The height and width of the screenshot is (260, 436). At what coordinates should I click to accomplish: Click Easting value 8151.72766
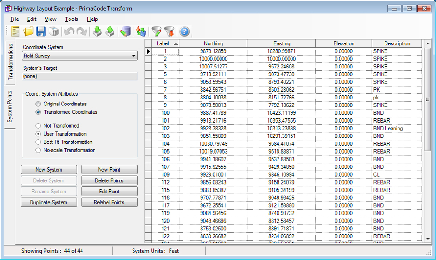[281, 98]
